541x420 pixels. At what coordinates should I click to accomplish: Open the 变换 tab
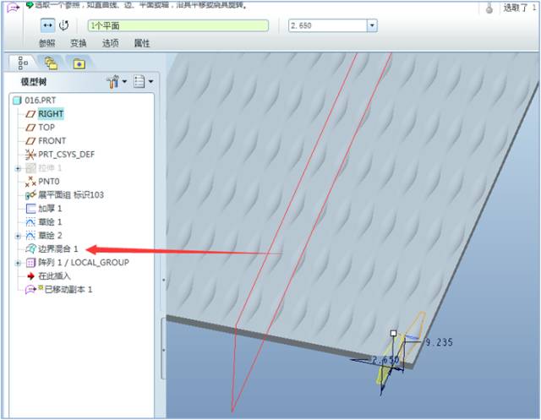pos(79,42)
